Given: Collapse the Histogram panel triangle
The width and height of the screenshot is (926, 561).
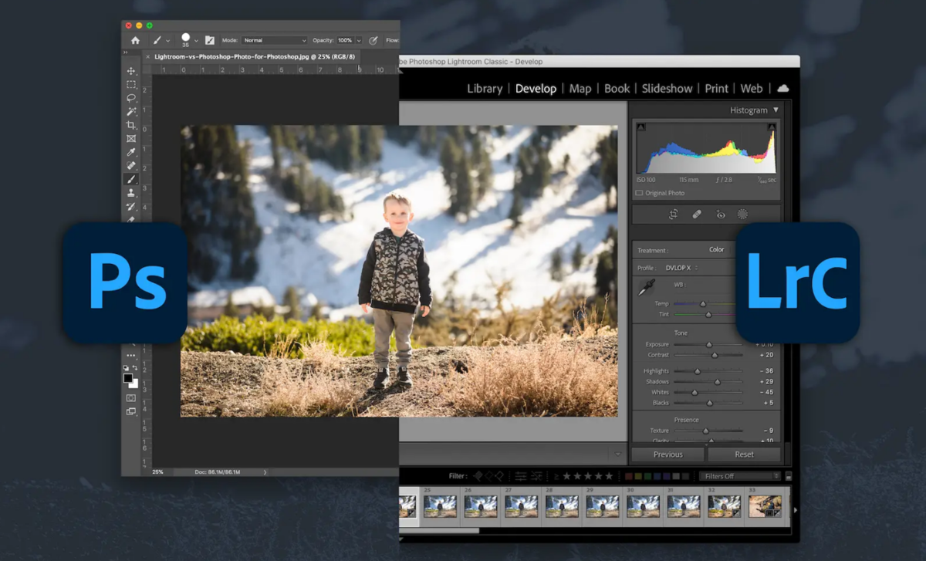Looking at the screenshot, I should (776, 110).
